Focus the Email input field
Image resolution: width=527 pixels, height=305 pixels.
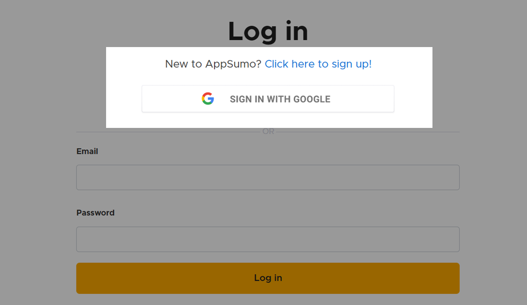tap(268, 178)
